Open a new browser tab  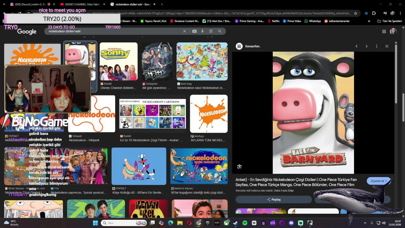[x=162, y=4]
